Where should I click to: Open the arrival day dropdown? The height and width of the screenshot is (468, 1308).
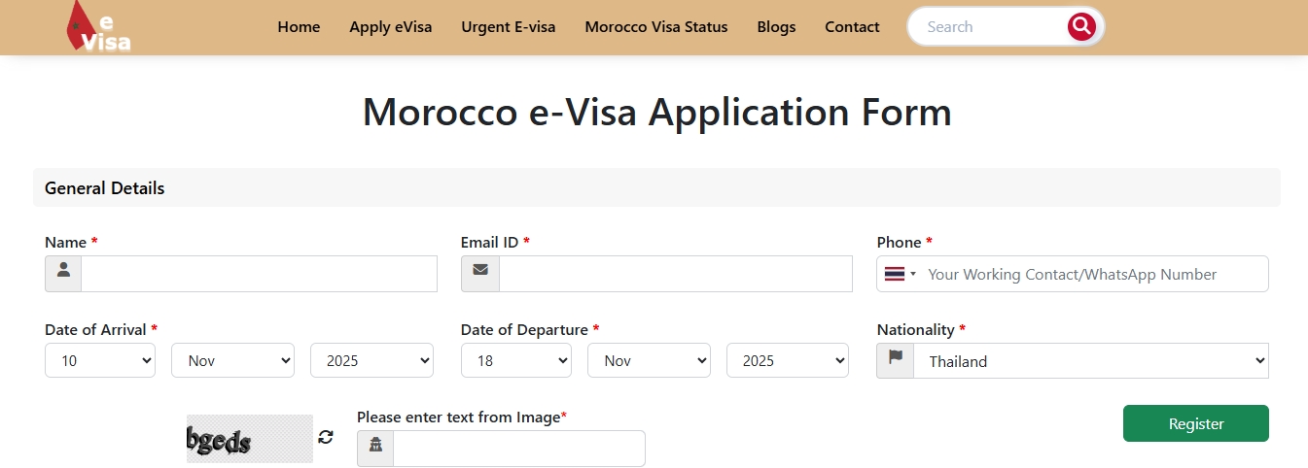tap(100, 360)
